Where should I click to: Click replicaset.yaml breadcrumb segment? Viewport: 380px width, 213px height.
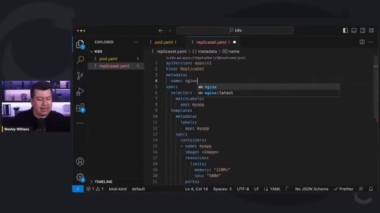point(172,51)
